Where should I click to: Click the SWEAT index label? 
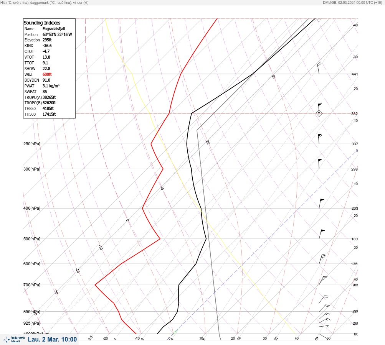pyautogui.click(x=30, y=92)
